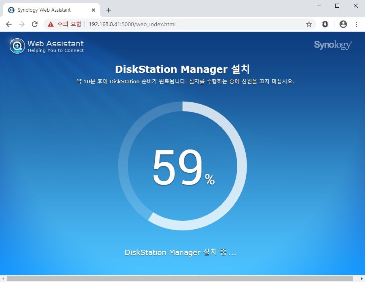Click the red warning triangle icon
The height and width of the screenshot is (282, 365).
click(50, 24)
